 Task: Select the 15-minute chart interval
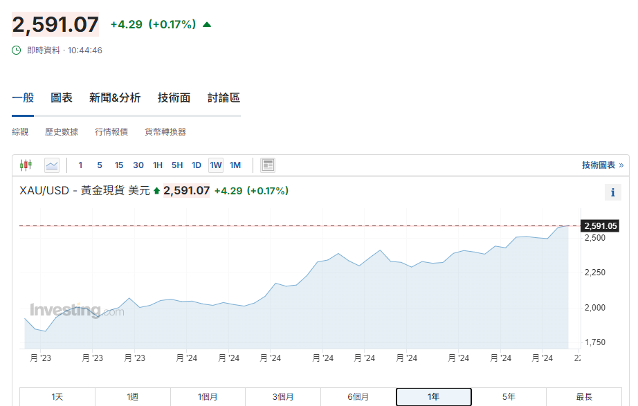coord(118,165)
